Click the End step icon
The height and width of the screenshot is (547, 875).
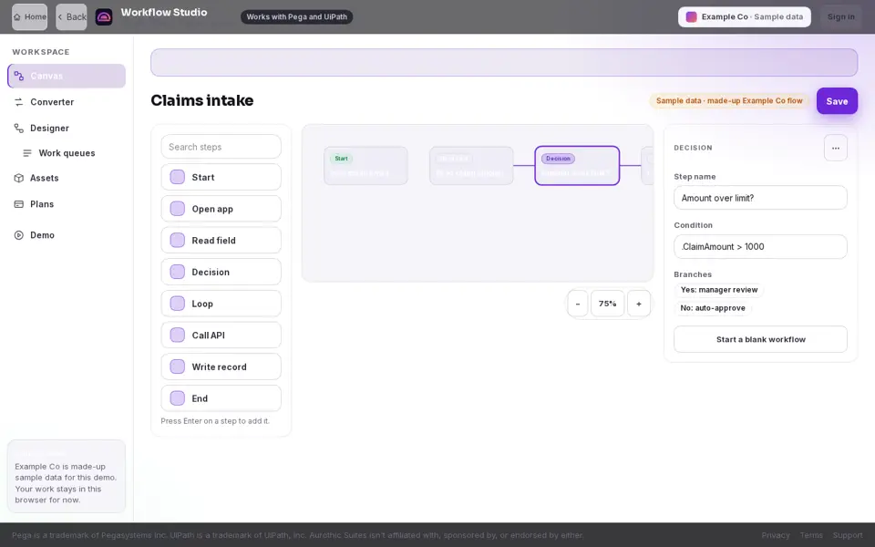(x=178, y=398)
